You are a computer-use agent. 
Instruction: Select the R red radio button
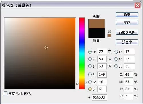90,74
